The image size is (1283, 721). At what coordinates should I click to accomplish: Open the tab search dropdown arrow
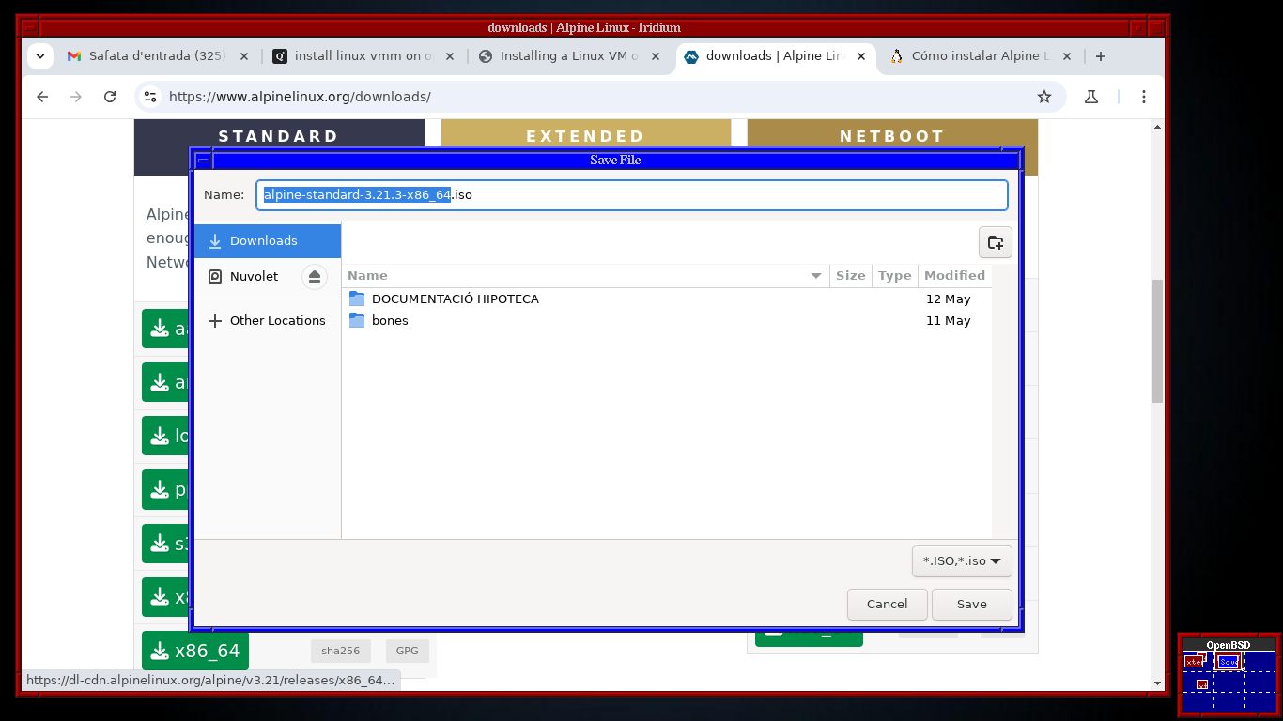[x=40, y=56]
